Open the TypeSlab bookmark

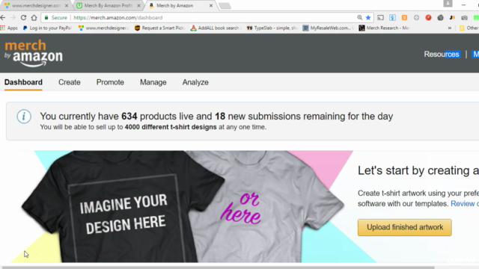tap(272, 28)
